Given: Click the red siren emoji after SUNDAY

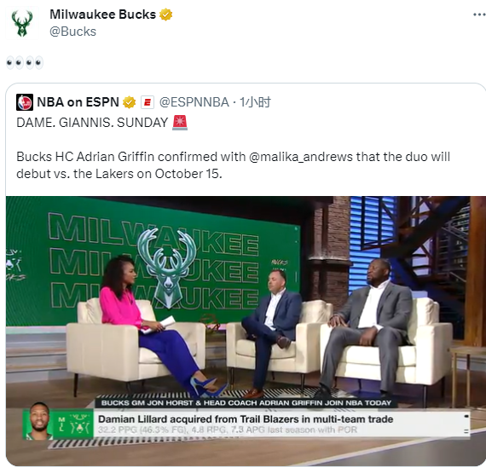Looking at the screenshot, I should tap(180, 123).
